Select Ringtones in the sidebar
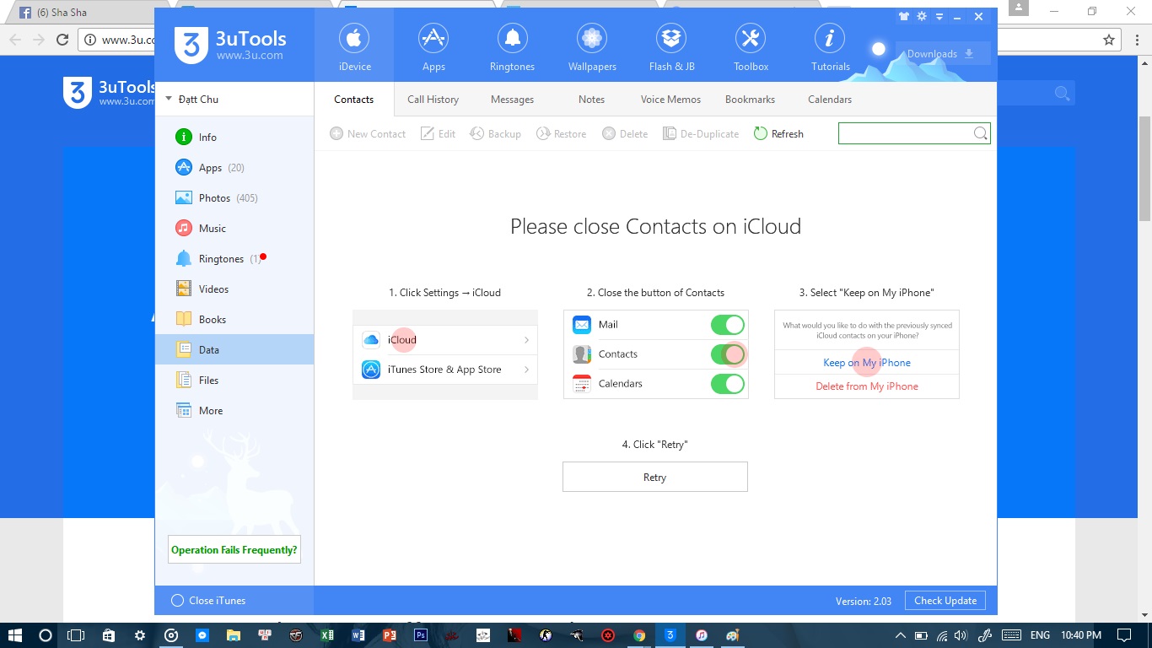 pos(234,258)
